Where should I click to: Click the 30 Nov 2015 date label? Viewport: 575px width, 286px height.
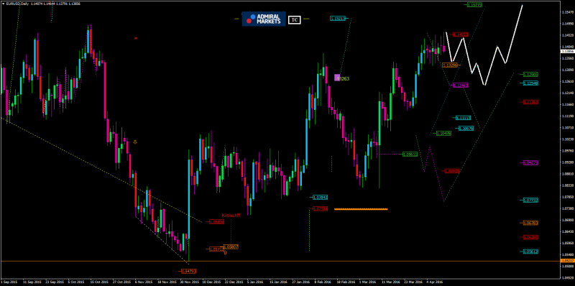pyautogui.click(x=189, y=282)
